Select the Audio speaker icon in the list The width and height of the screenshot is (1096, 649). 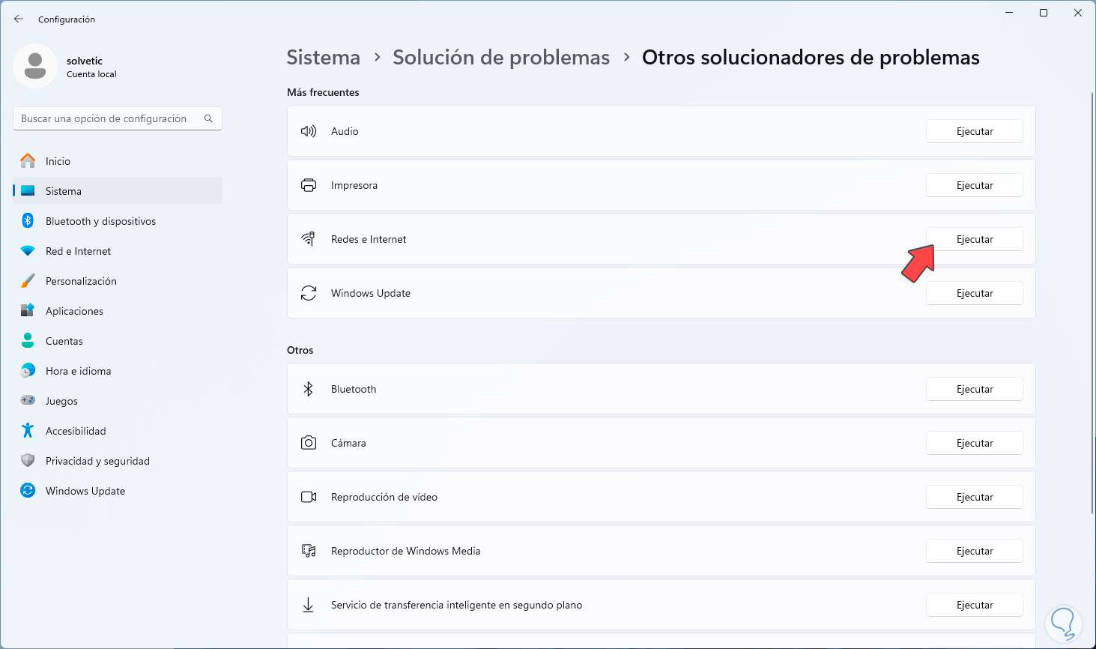(308, 130)
